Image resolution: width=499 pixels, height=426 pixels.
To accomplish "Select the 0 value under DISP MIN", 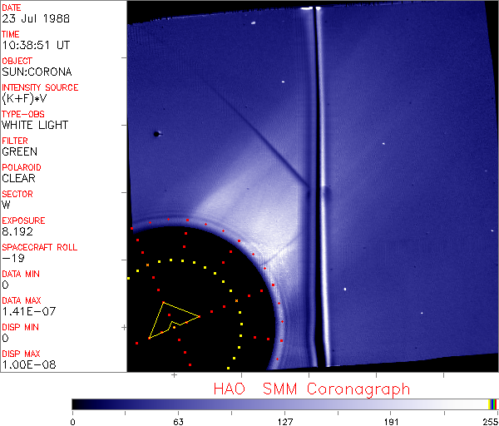I will click(x=6, y=338).
